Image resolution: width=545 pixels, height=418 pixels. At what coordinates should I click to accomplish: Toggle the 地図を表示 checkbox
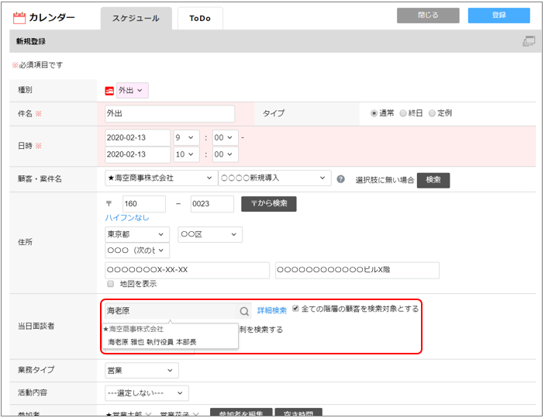[x=111, y=284]
